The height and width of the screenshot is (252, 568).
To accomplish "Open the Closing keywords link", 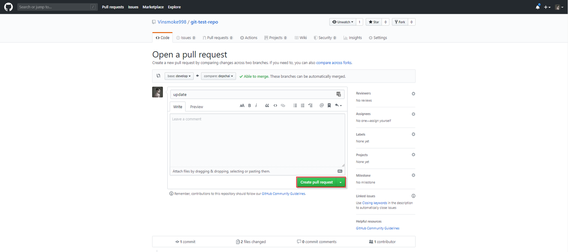I will point(375,203).
